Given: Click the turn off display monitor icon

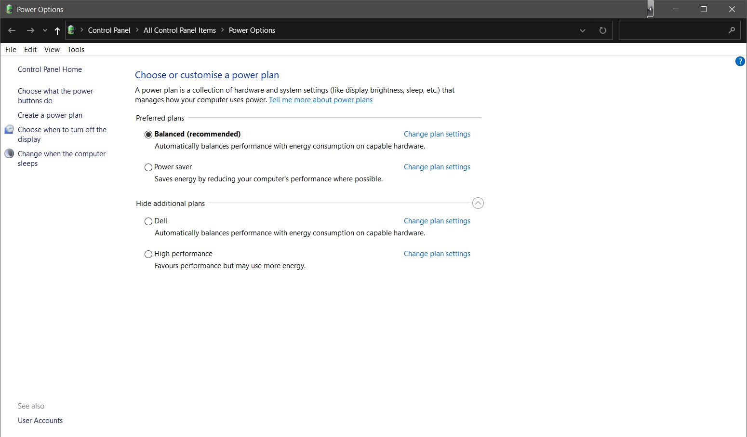Looking at the screenshot, I should [9, 129].
